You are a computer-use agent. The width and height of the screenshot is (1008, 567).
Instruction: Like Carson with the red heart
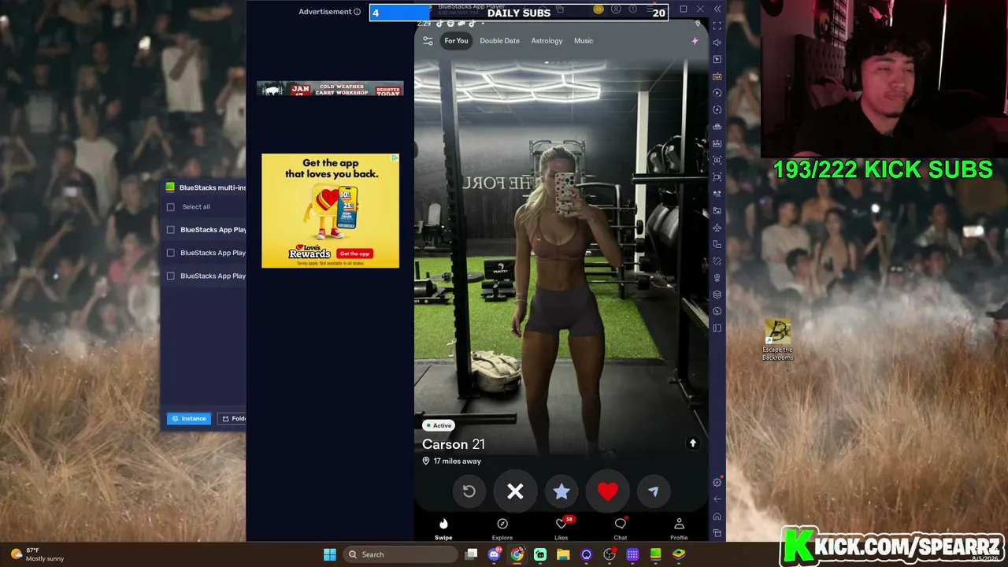point(607,491)
